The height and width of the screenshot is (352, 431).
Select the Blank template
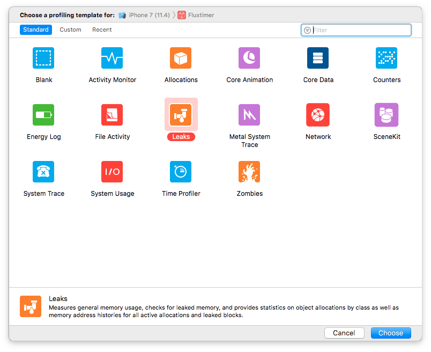pos(43,57)
